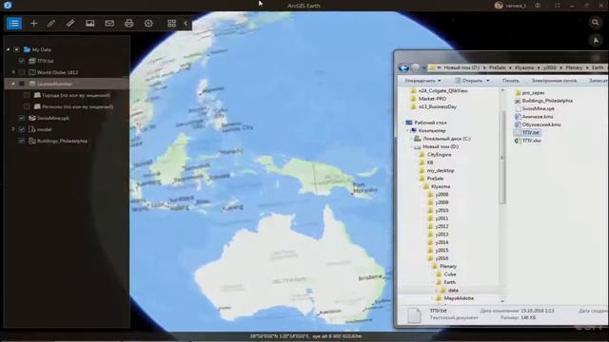Select the TITr.xlsx Excel file

532,141
